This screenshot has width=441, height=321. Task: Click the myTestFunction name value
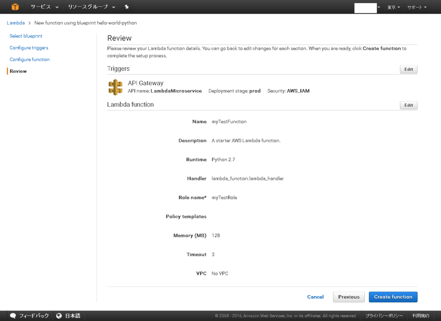click(229, 122)
